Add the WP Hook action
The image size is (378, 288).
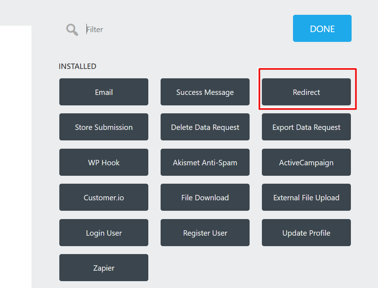click(x=104, y=162)
